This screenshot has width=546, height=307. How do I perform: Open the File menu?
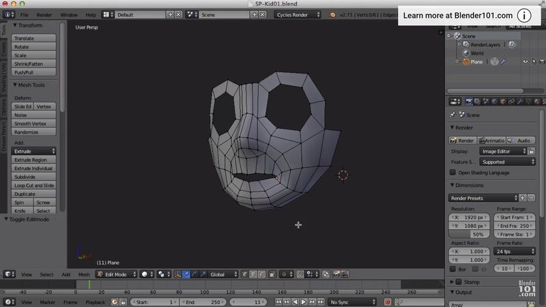[x=25, y=14]
